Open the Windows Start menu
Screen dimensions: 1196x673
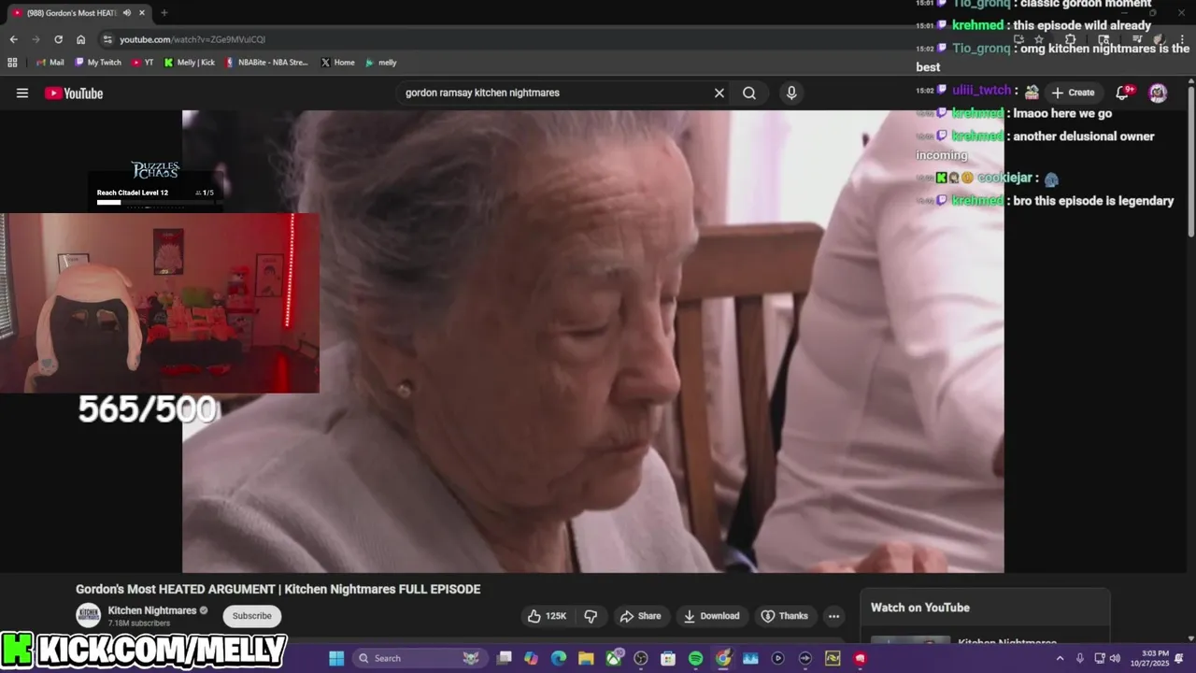coord(336,658)
